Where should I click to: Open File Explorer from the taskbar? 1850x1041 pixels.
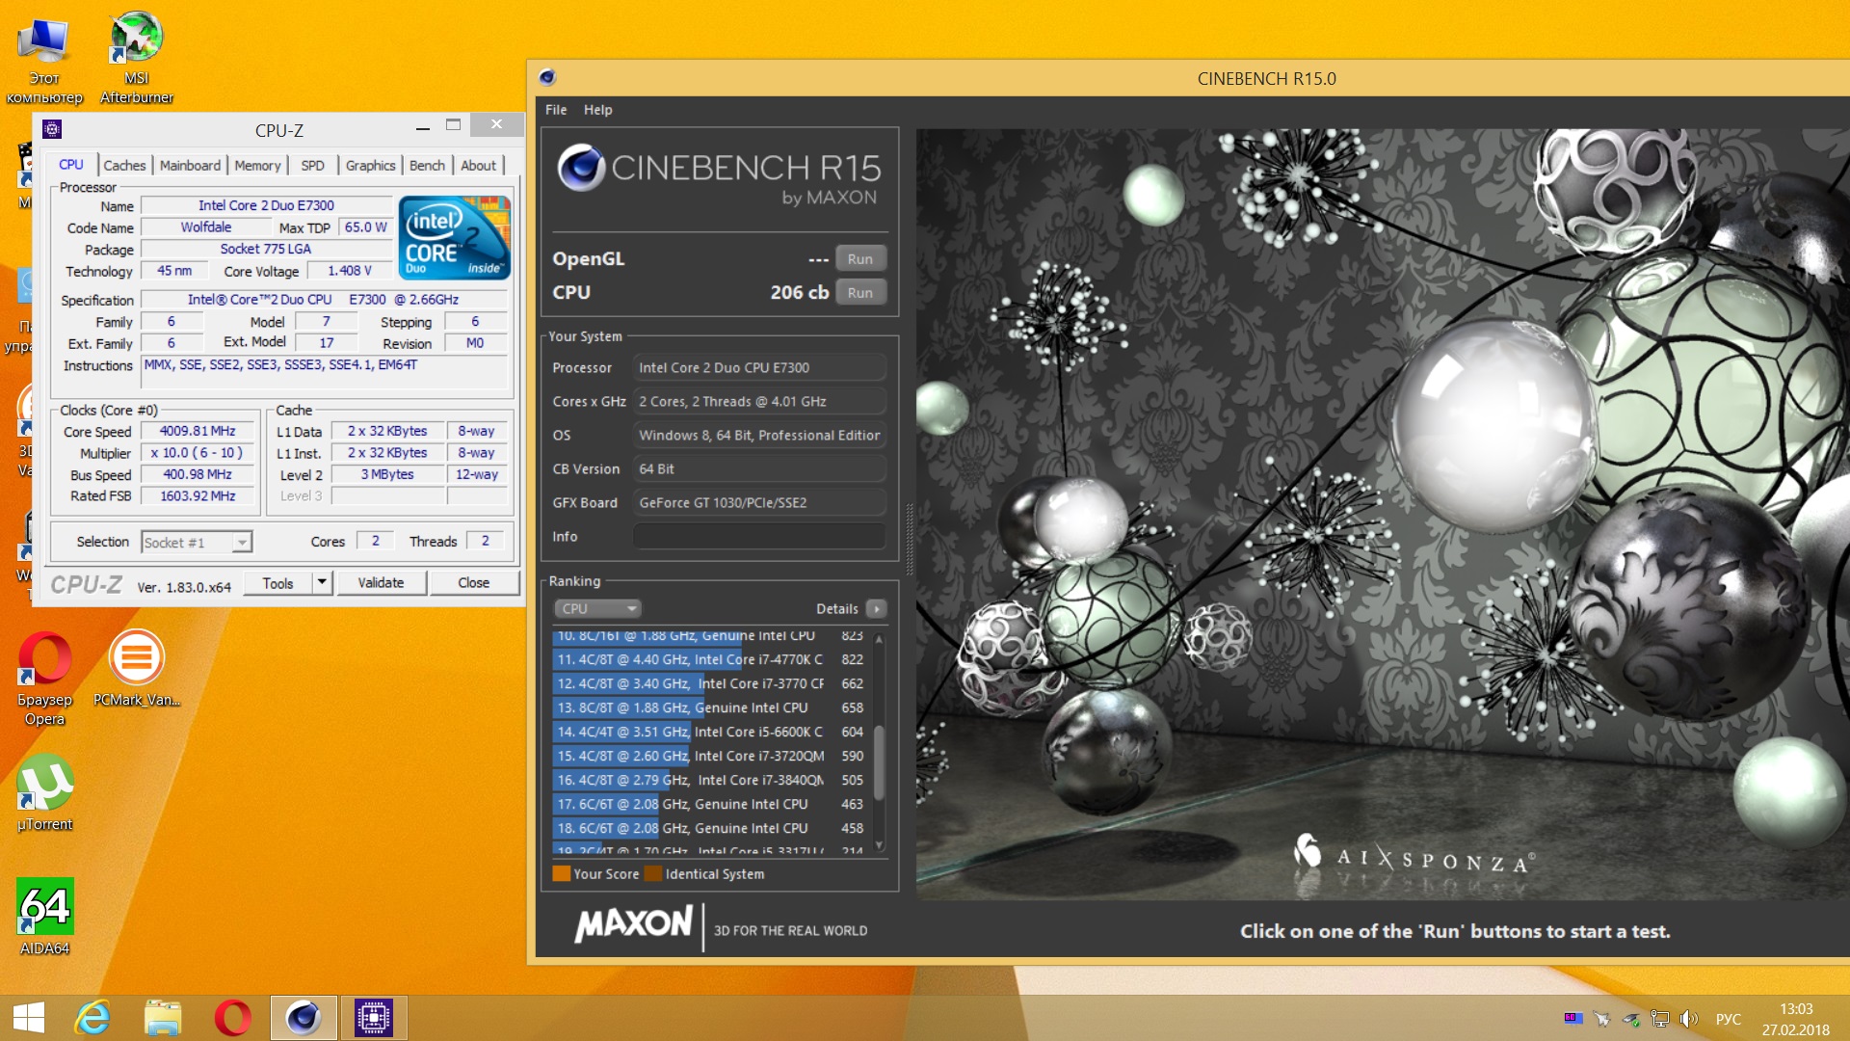[163, 1018]
